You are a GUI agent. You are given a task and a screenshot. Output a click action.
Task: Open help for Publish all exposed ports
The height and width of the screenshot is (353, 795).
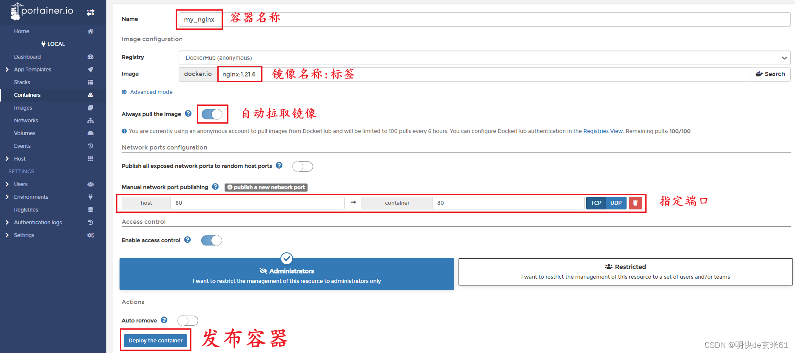[x=279, y=165]
